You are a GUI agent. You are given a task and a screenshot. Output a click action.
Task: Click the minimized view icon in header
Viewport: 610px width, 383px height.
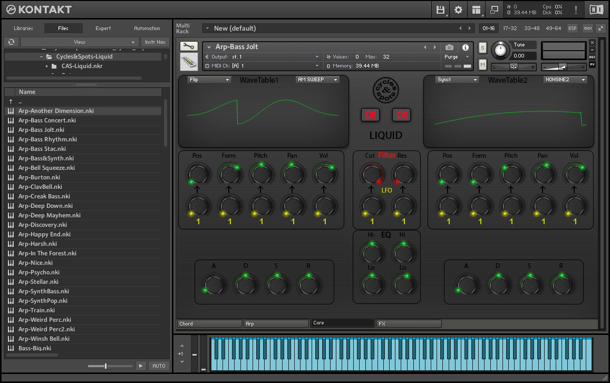click(x=494, y=9)
